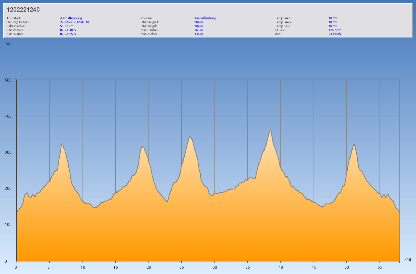Click the 25 km tick label
416x274 pixels.
[182, 267]
